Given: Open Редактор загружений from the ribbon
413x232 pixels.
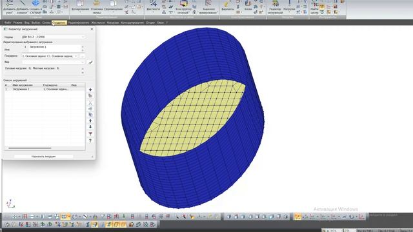Looking at the screenshot, I should tap(276, 7).
